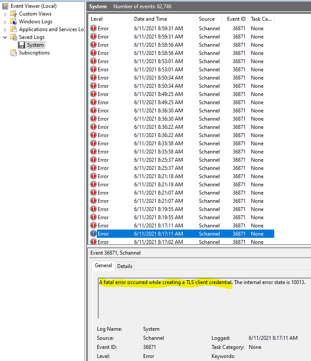Click the Windows Logs folder icon
This screenshot has width=311, height=361.
(x=13, y=22)
